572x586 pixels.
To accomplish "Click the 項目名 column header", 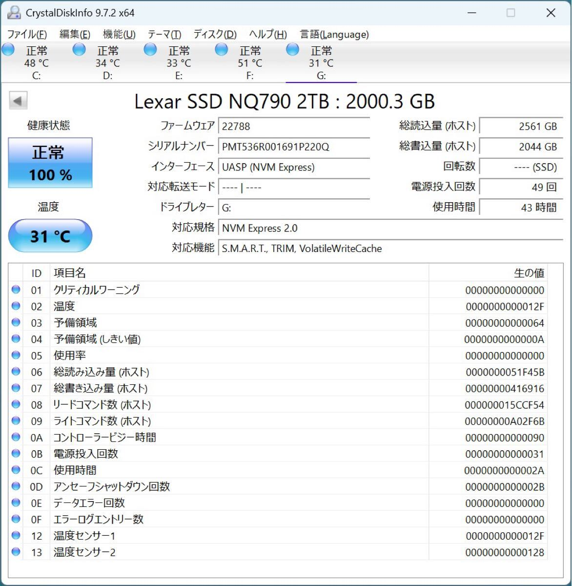I will pos(239,273).
